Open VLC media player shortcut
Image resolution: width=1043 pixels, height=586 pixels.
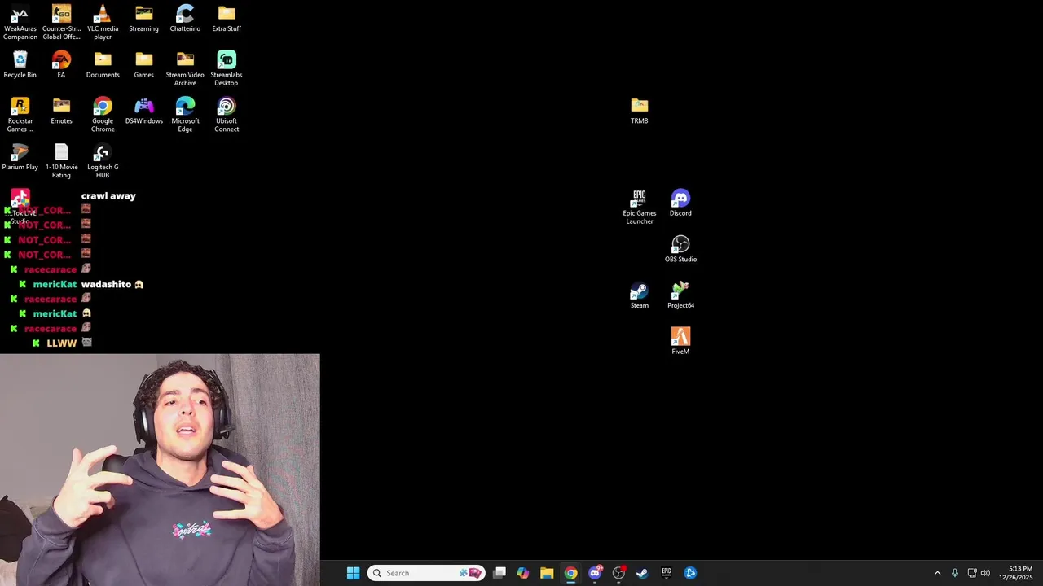coord(103,23)
